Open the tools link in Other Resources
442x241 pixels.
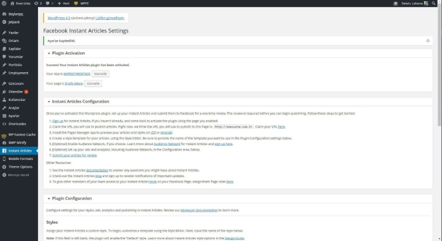153,181
